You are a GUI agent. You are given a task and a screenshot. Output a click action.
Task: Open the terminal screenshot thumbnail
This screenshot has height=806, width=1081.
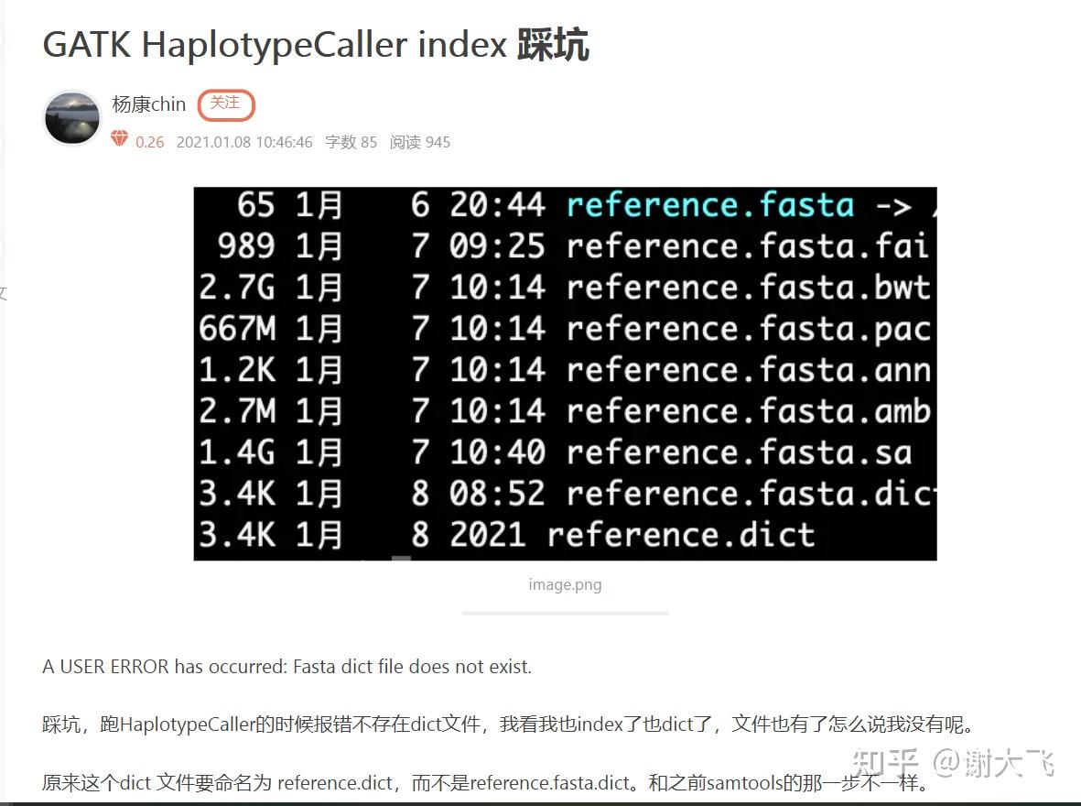pos(565,372)
